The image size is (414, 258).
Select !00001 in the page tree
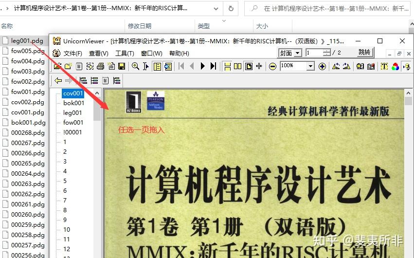tap(72, 132)
